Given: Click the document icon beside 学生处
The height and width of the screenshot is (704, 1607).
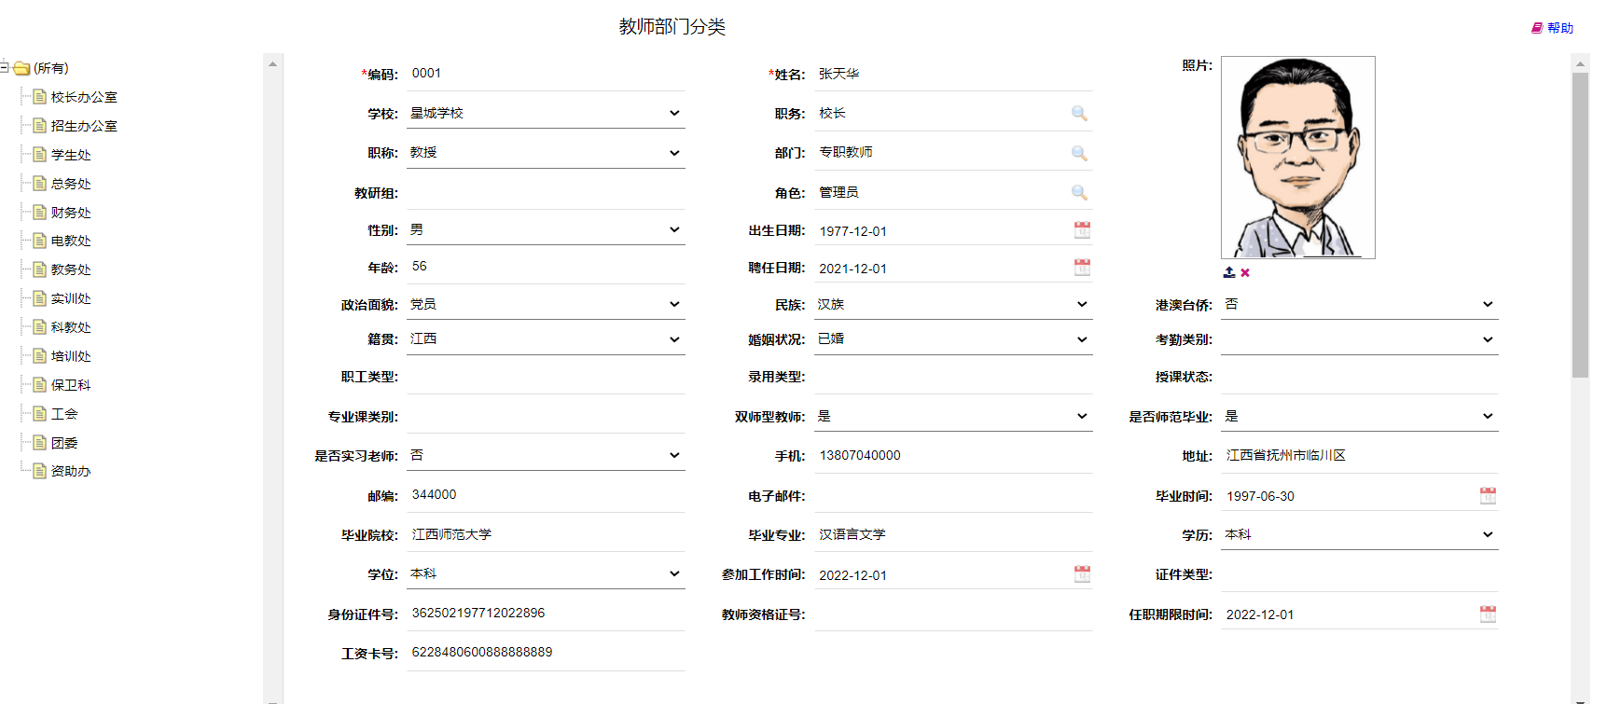Looking at the screenshot, I should tap(39, 154).
